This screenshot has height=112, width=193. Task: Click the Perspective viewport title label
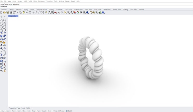12,16
